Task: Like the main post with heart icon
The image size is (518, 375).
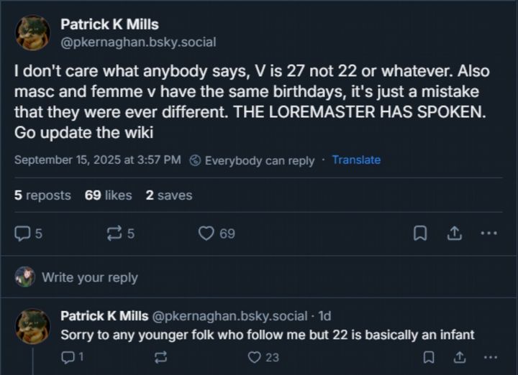Action: coord(207,233)
